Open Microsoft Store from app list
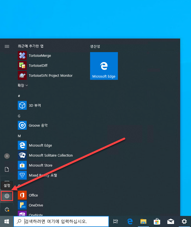Screen dimensions: 191x227 35,165
